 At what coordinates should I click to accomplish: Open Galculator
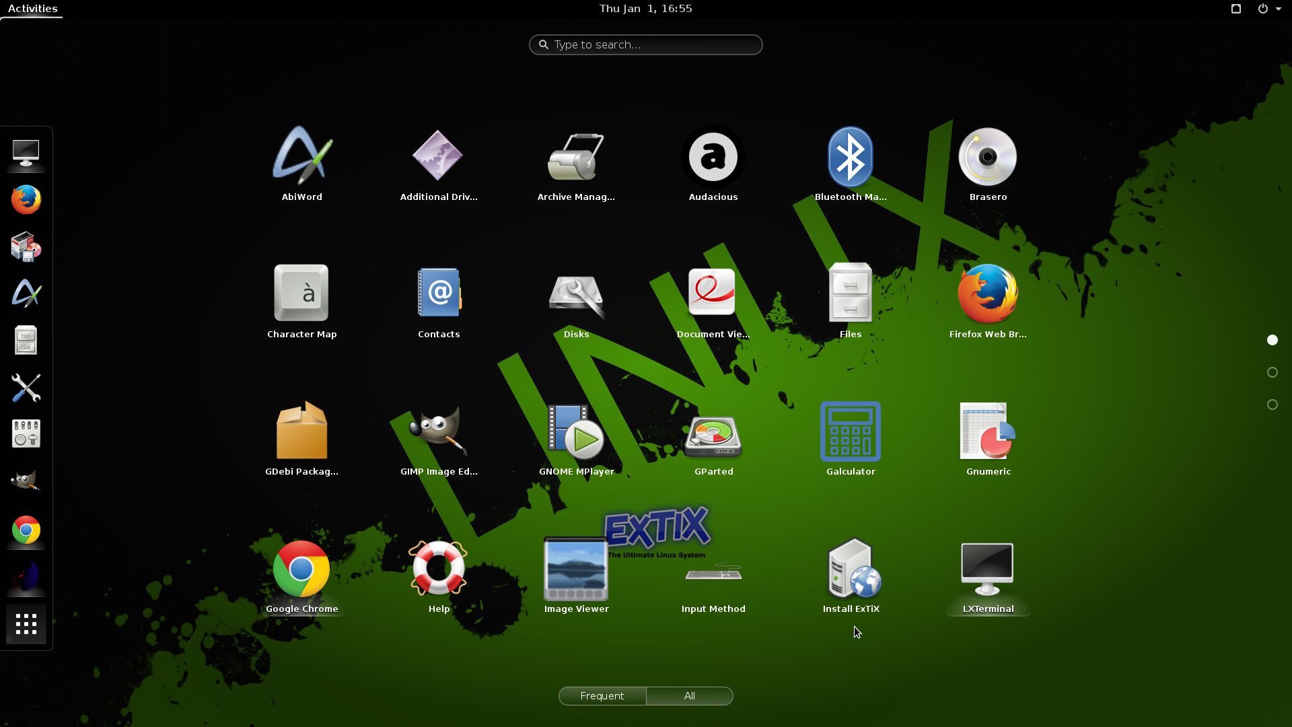click(x=851, y=440)
